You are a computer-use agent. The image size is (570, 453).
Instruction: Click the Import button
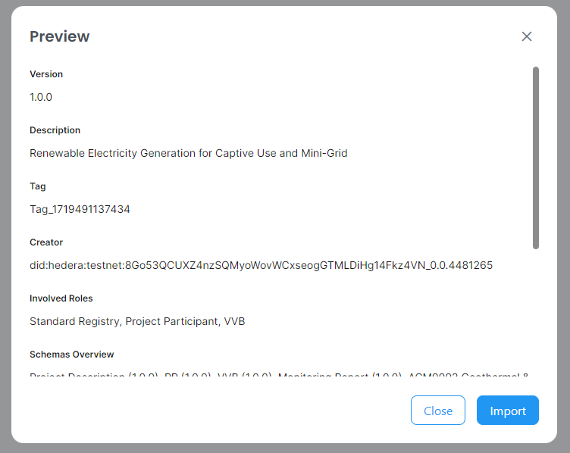point(507,411)
